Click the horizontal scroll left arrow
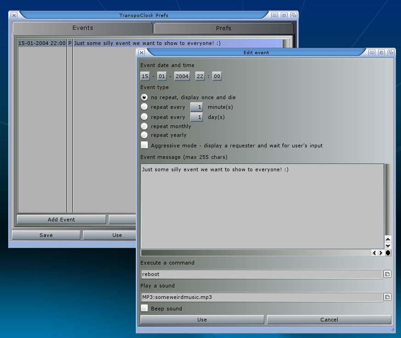Viewport: 401px width, 338px height. 374,253
